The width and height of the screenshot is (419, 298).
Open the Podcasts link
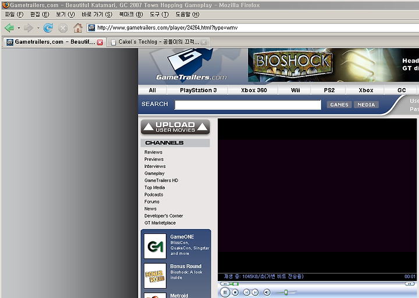[x=154, y=195]
